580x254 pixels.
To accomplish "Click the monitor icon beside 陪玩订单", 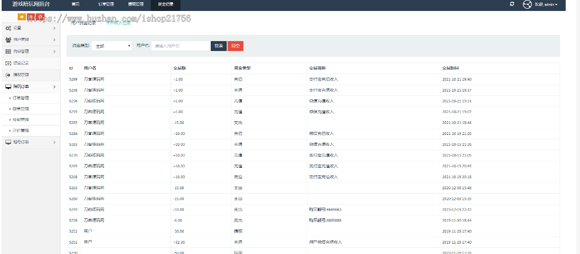I will point(8,87).
